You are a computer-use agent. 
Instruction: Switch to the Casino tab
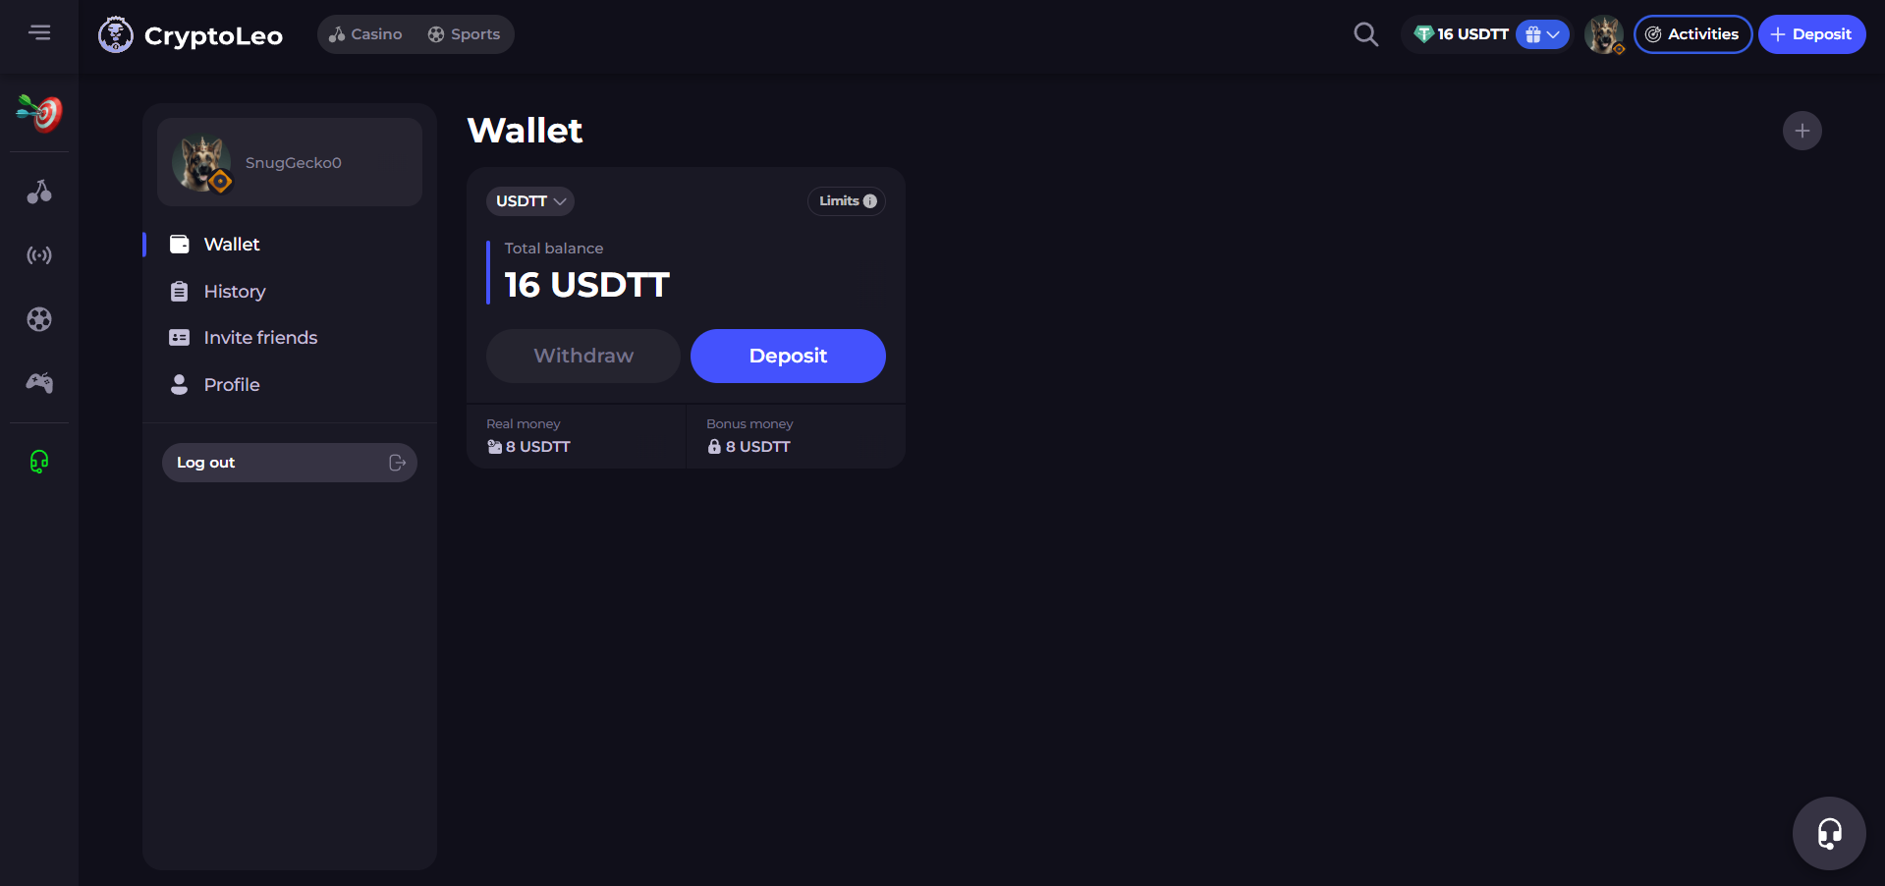point(365,34)
